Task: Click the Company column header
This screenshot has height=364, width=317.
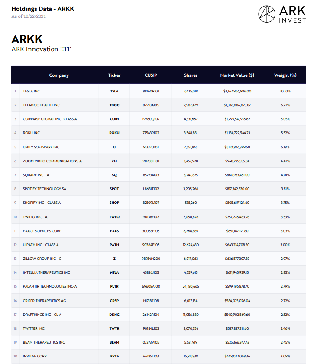Action: [x=59, y=75]
